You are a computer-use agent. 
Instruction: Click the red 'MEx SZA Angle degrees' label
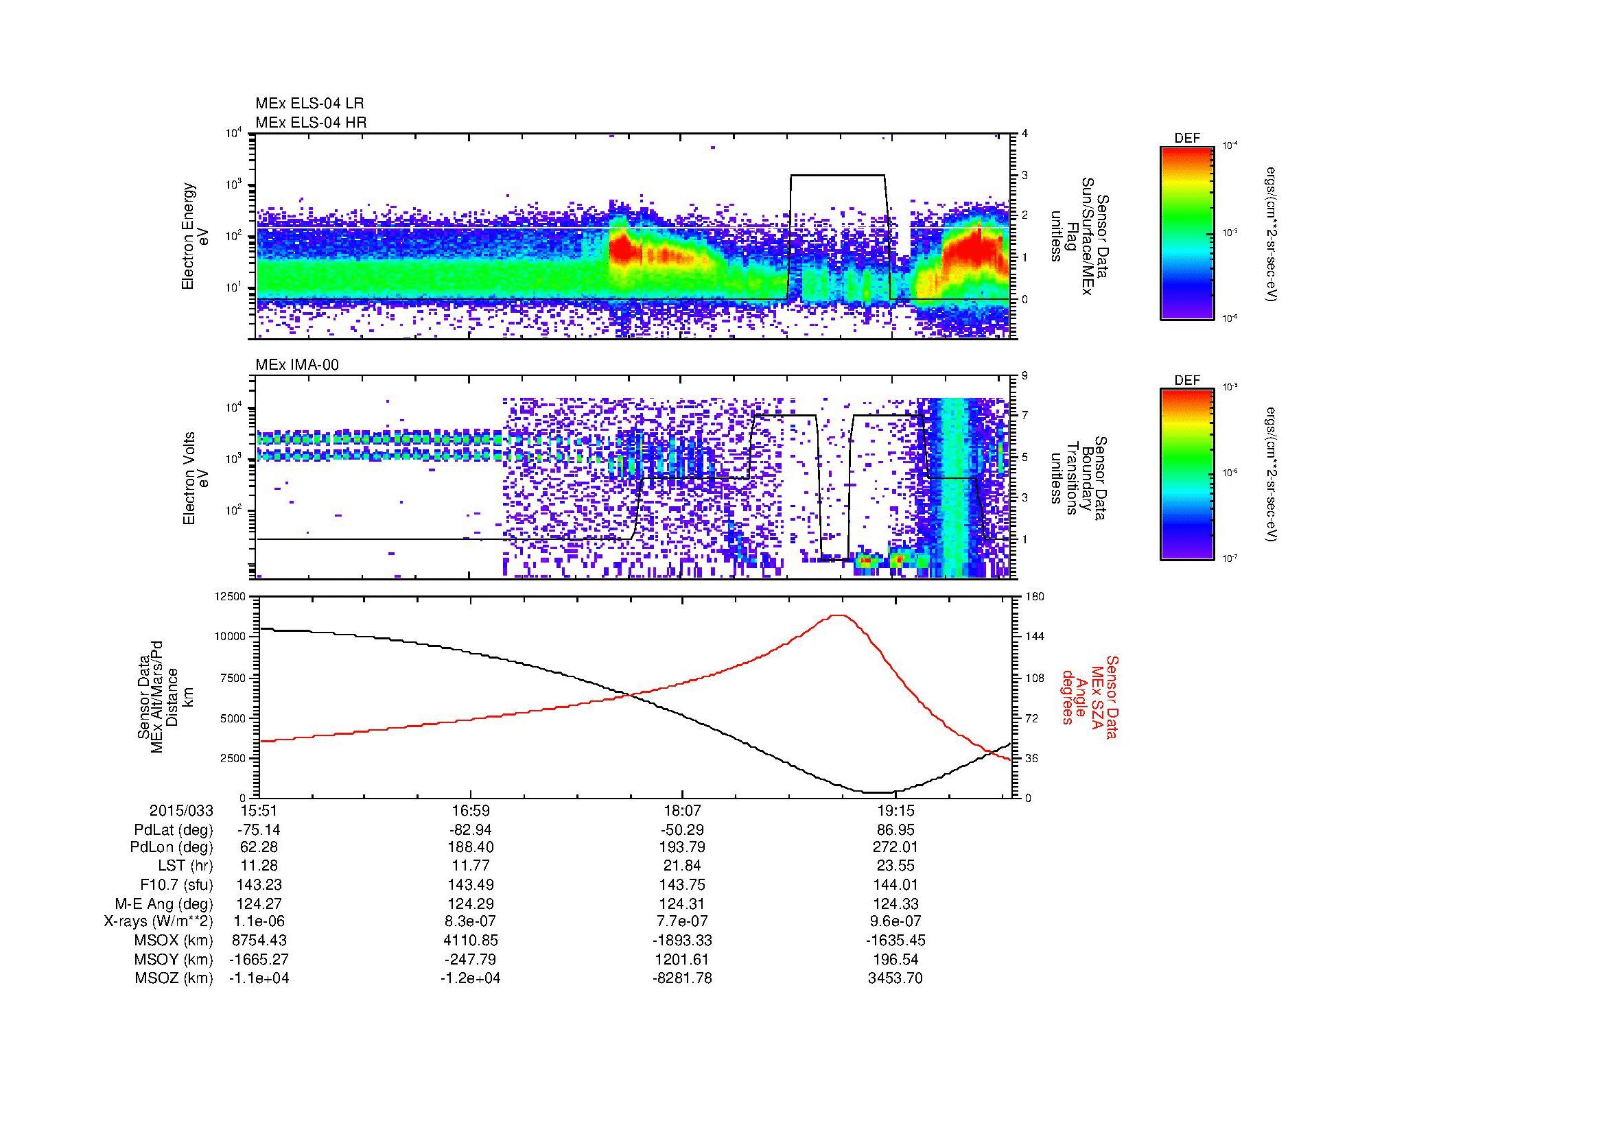click(1089, 696)
